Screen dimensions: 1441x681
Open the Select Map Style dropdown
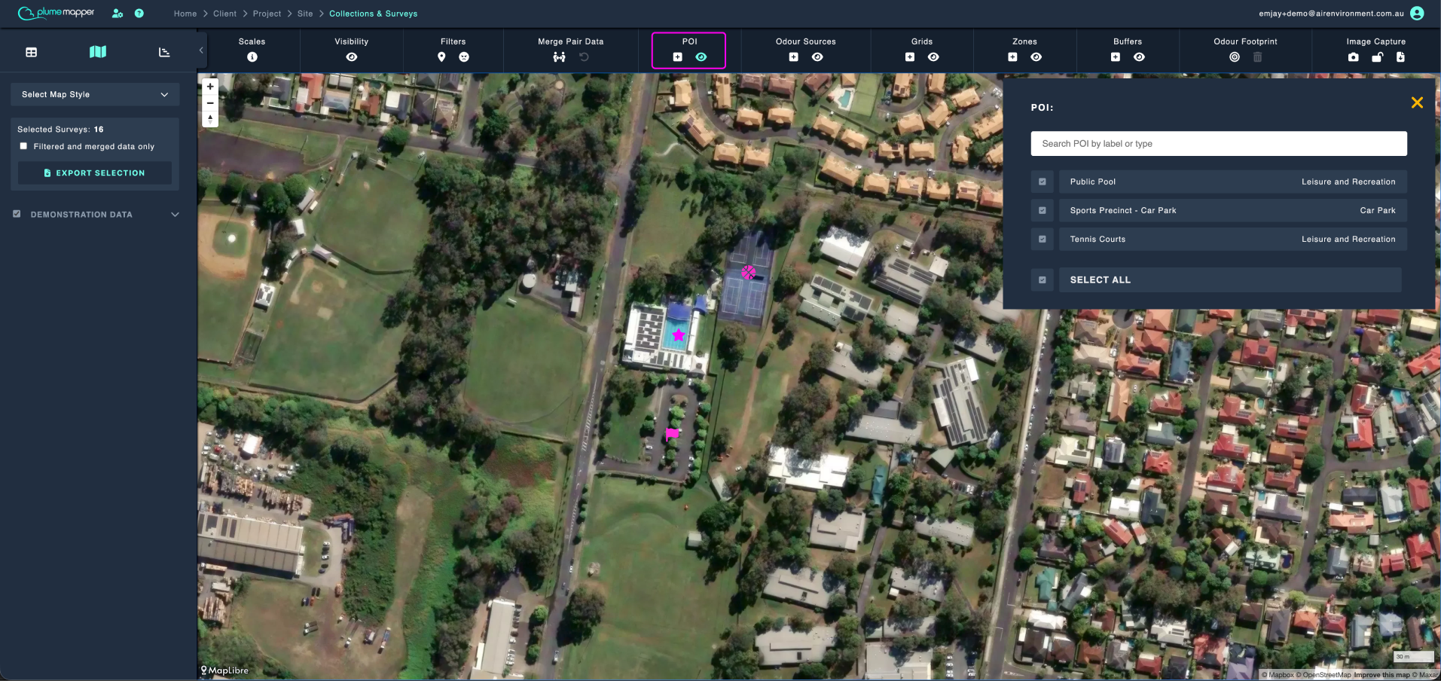95,94
